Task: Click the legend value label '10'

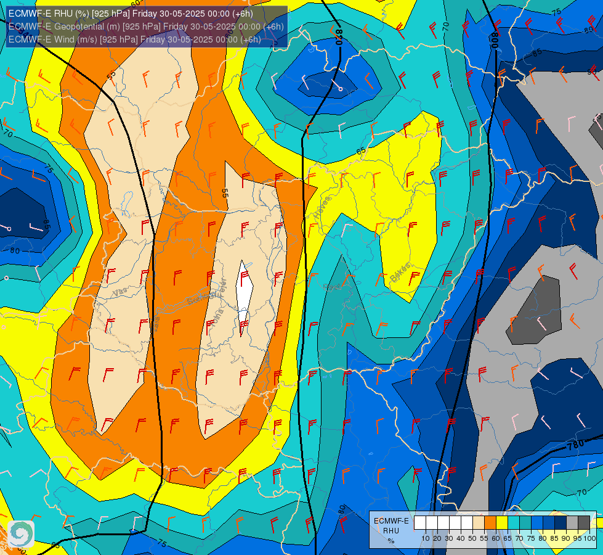Action: pyautogui.click(x=426, y=538)
